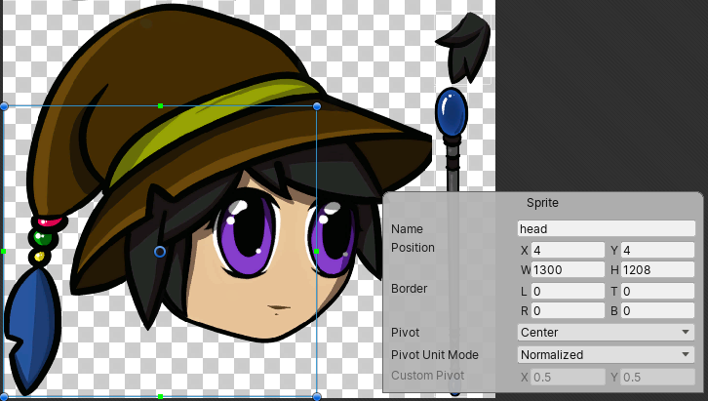
Task: Select the green border handle on bottom edge
Action: (160, 396)
